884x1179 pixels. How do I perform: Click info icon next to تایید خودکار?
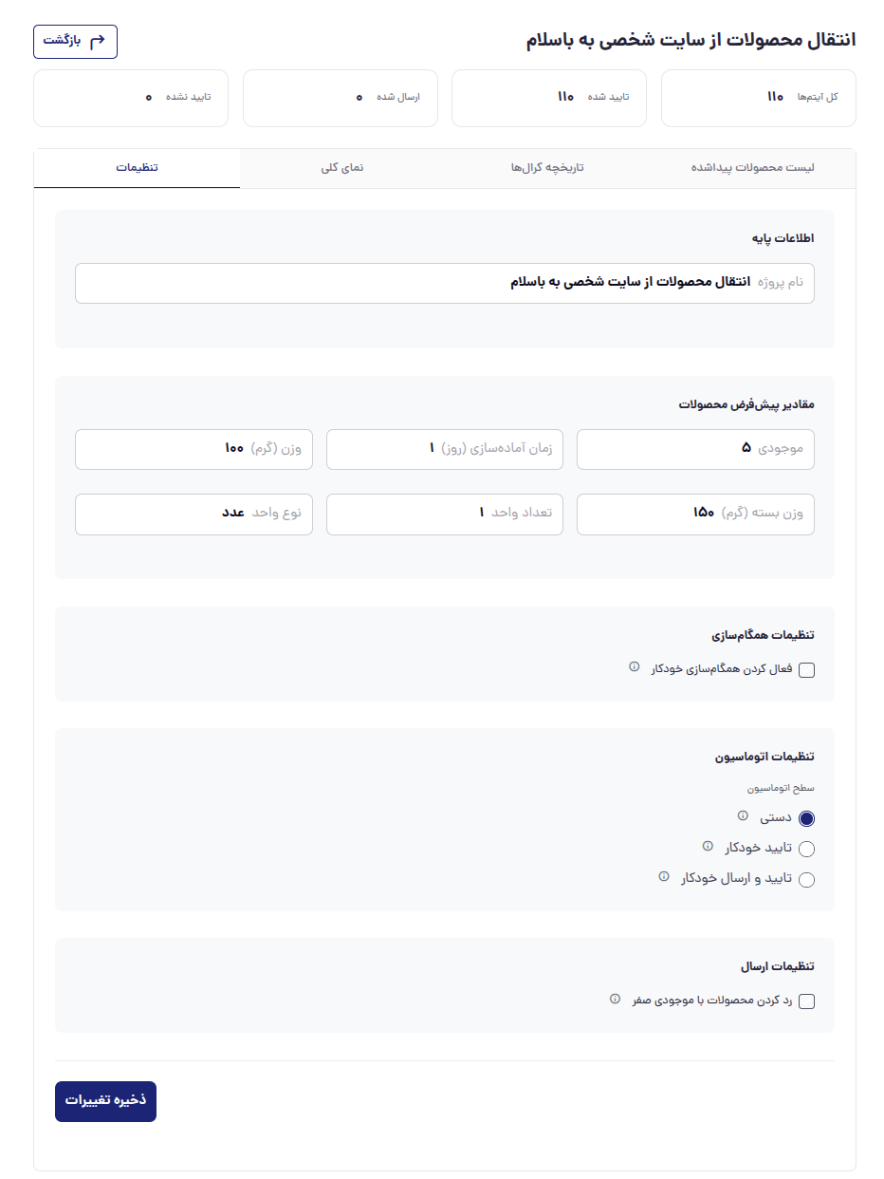pos(708,846)
